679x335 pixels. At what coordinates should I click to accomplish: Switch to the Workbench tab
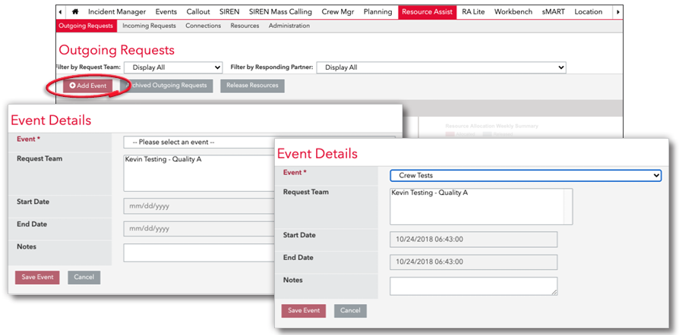coord(513,12)
